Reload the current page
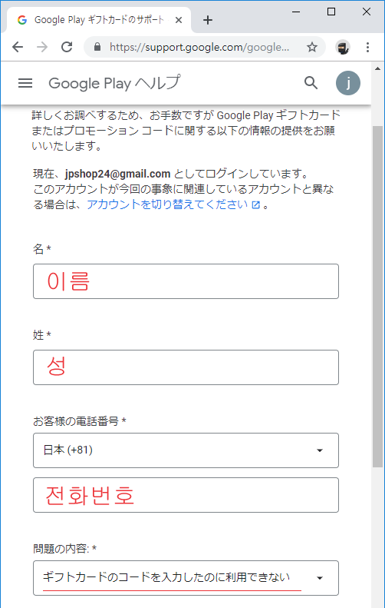 [67, 47]
